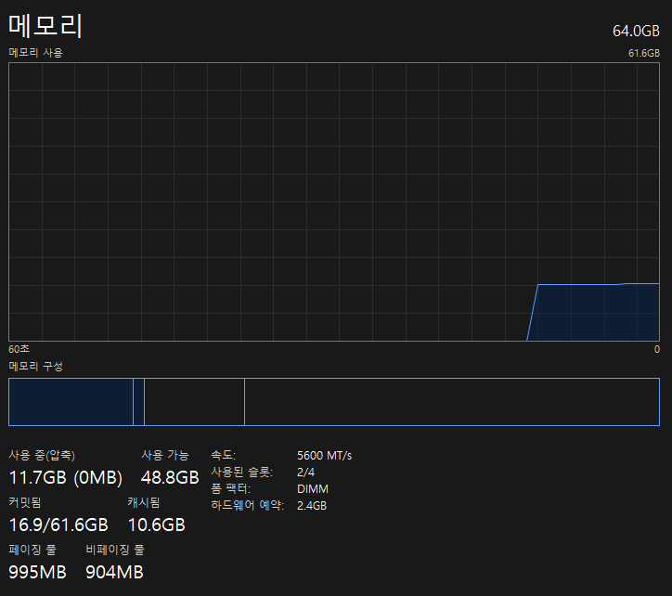Viewport: 672px width, 596px height.
Task: Click the 5600 MT/s speed value
Action: pos(324,456)
